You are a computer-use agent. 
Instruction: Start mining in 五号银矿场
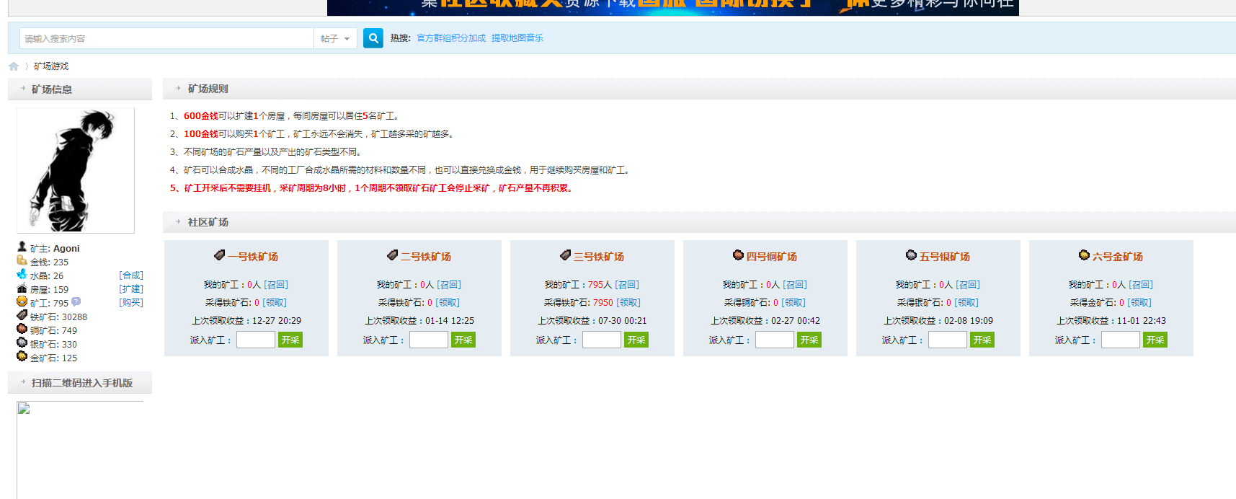pos(982,340)
